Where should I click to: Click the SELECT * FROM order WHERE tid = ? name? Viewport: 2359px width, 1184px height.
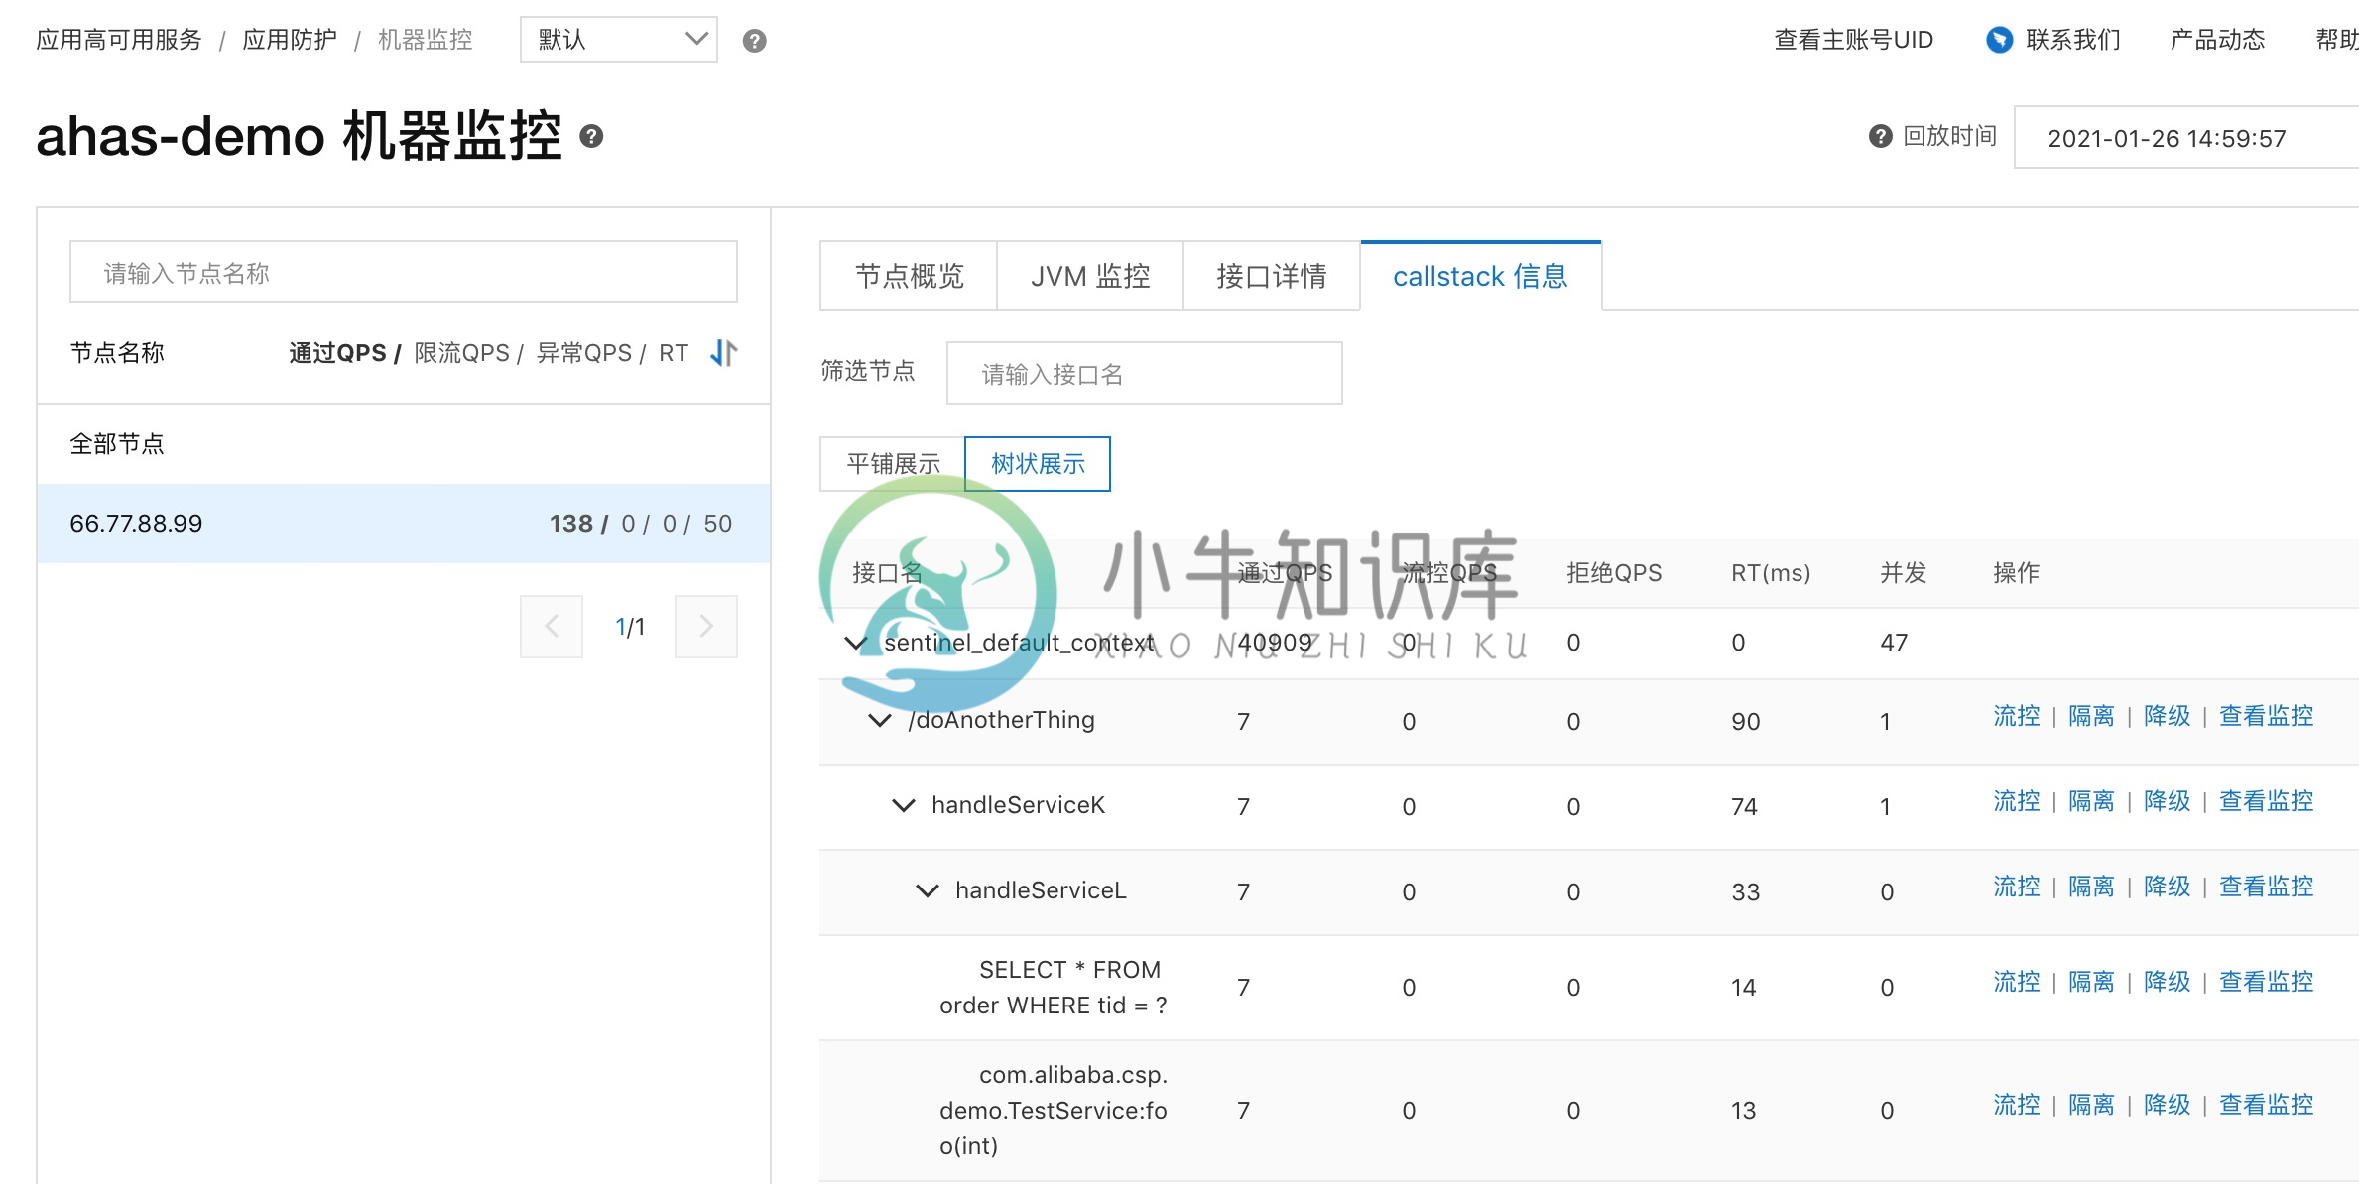[x=1054, y=988]
